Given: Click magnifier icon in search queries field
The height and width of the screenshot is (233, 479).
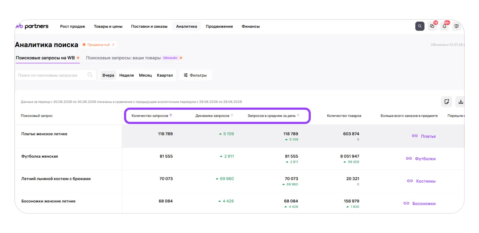Looking at the screenshot, I should pos(90,75).
